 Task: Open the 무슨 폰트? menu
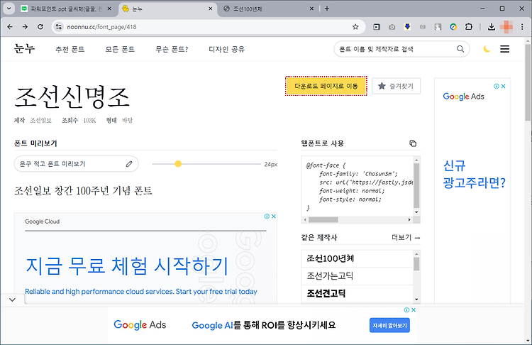(172, 49)
